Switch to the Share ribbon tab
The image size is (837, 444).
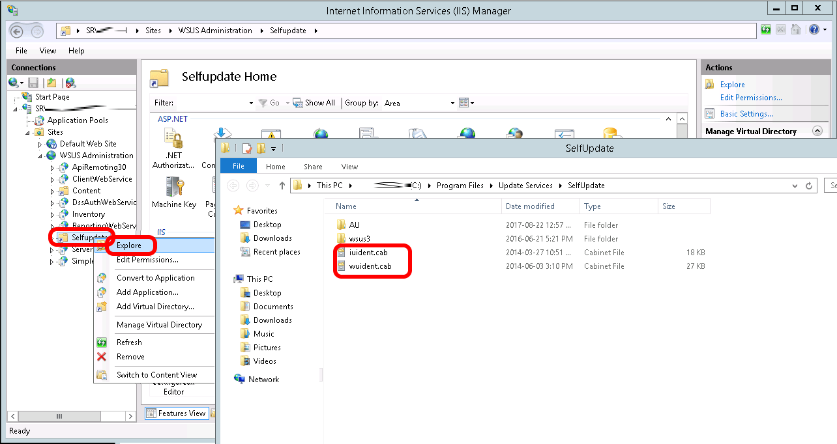[313, 167]
